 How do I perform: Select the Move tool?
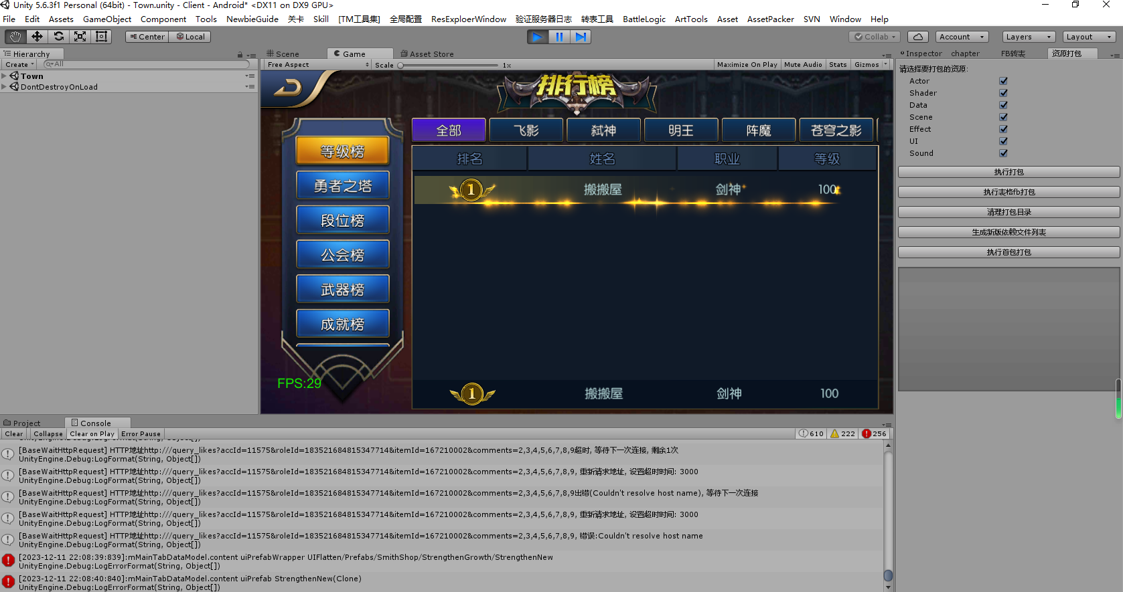tap(37, 37)
